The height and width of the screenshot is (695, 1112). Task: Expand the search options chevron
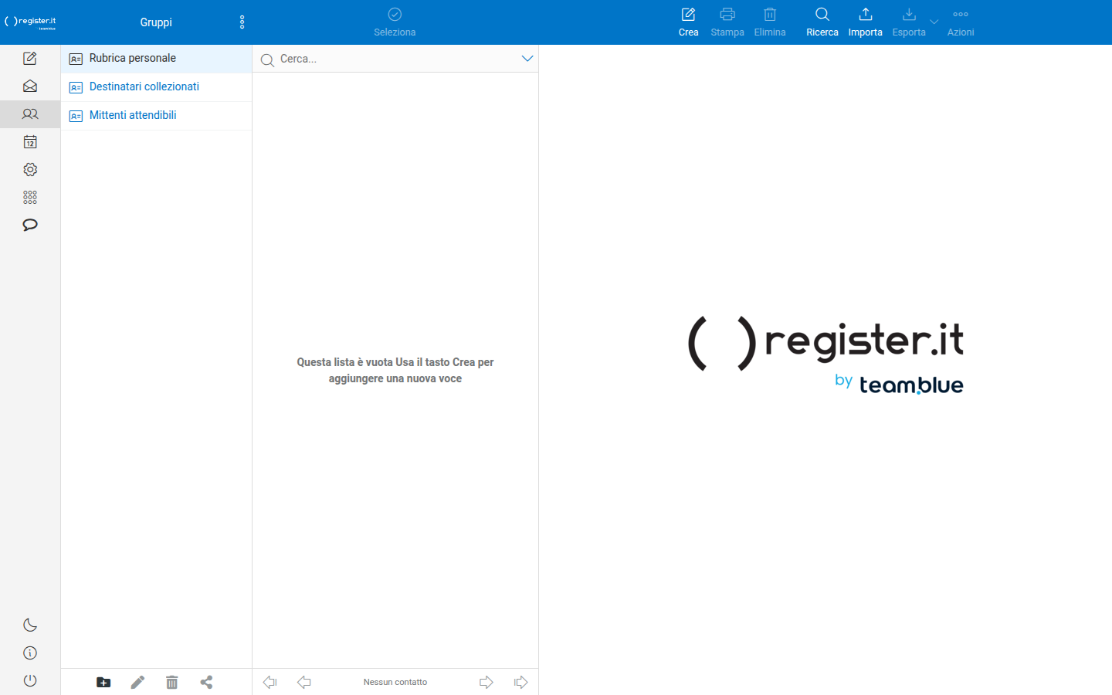click(x=527, y=59)
